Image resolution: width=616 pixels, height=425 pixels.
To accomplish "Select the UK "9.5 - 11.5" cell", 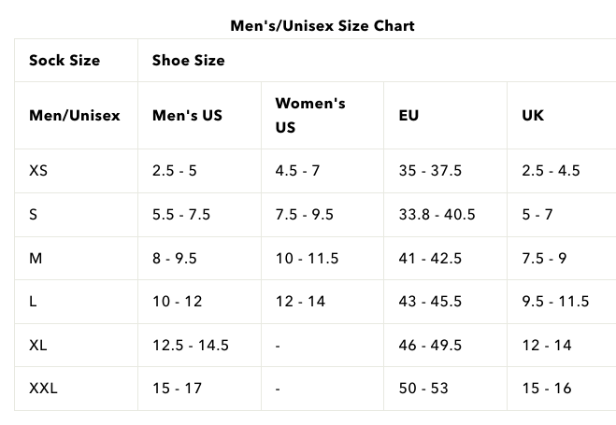I will tap(555, 302).
